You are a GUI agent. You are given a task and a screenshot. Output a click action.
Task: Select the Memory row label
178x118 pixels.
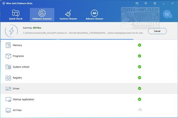coord(17,45)
